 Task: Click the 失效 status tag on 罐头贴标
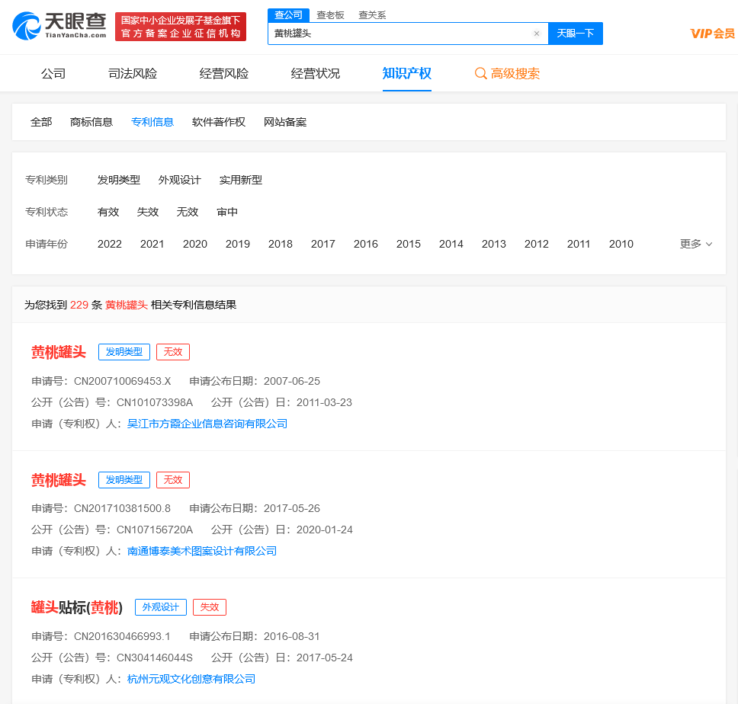pos(210,607)
